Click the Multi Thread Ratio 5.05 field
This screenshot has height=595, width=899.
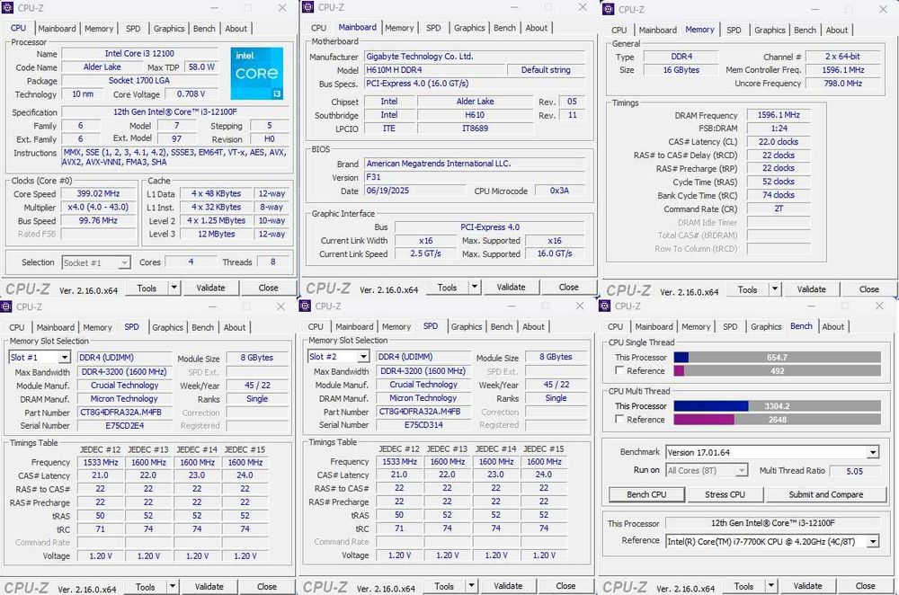click(854, 471)
